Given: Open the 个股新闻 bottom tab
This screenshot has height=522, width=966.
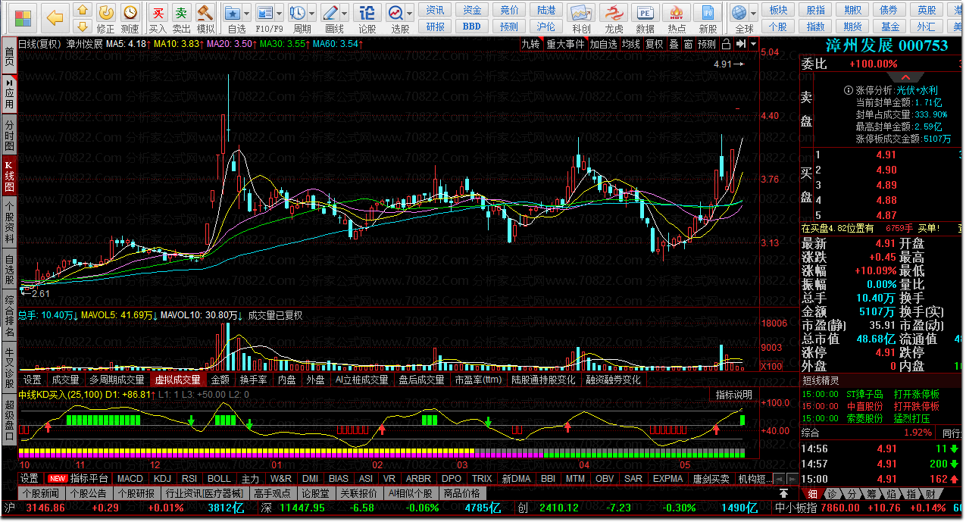Looking at the screenshot, I should (41, 493).
